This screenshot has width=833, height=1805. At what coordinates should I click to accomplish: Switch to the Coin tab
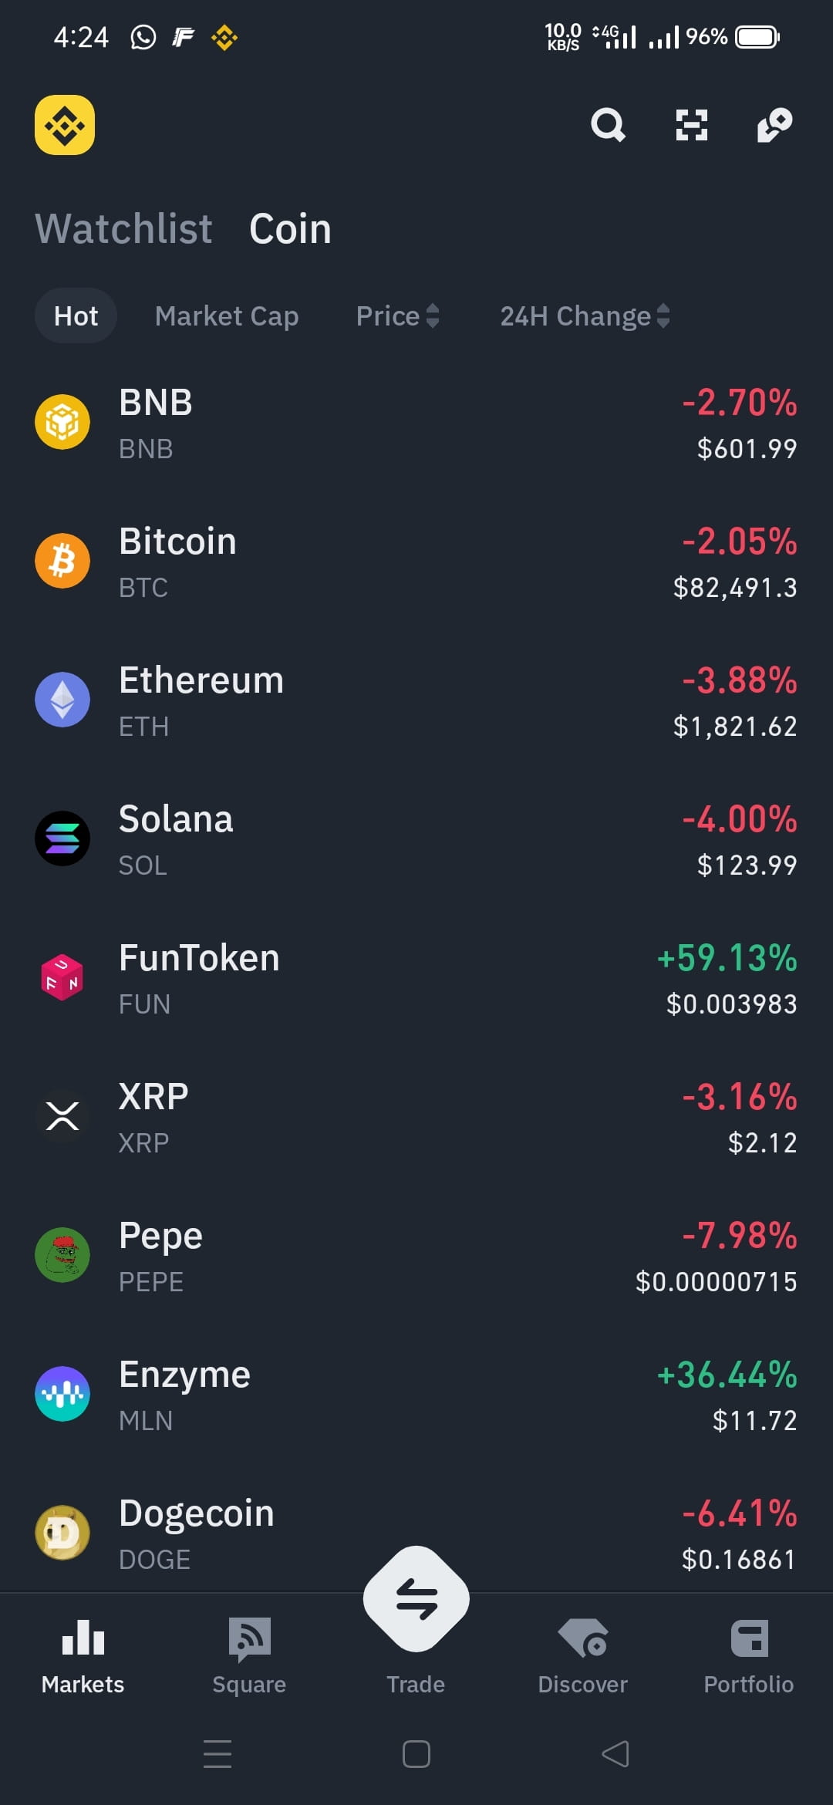(290, 229)
